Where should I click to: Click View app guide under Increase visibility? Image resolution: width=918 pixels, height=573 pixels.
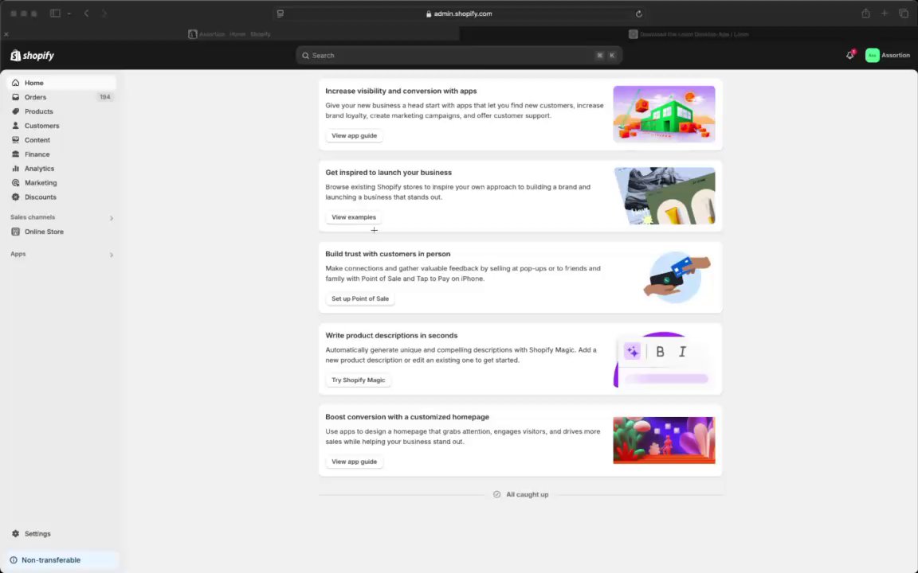354,135
